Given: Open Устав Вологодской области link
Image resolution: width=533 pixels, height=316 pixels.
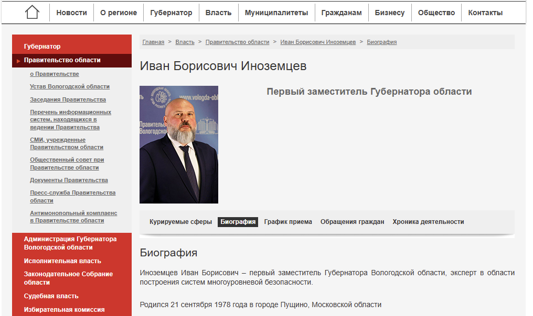Looking at the screenshot, I should pos(70,86).
